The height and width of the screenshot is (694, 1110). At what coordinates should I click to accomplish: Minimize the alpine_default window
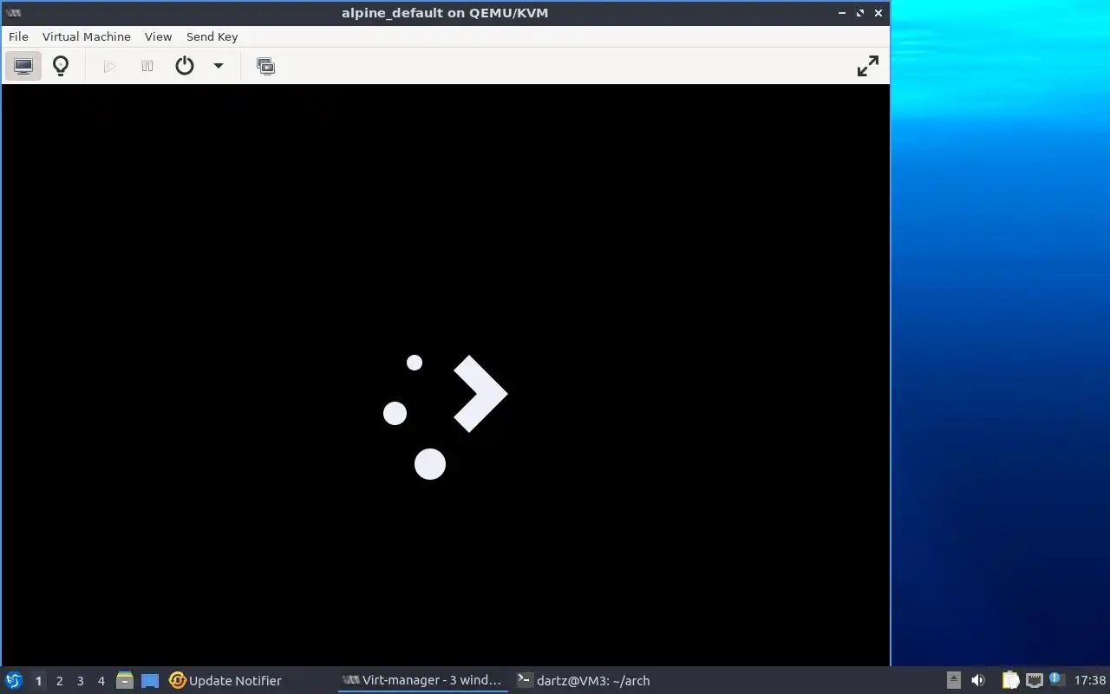point(842,13)
